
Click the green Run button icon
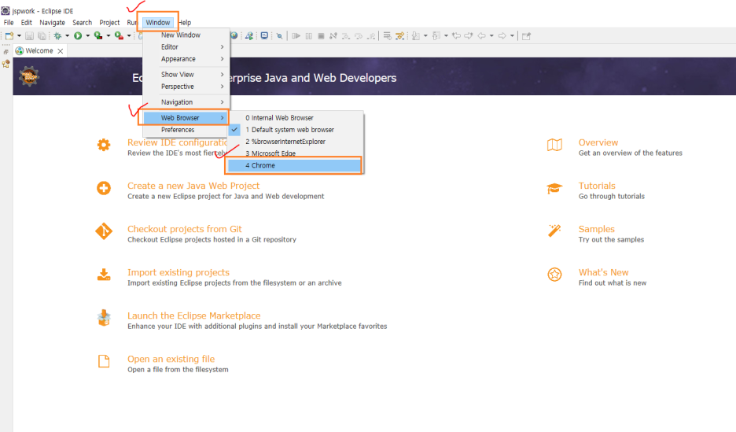click(78, 35)
